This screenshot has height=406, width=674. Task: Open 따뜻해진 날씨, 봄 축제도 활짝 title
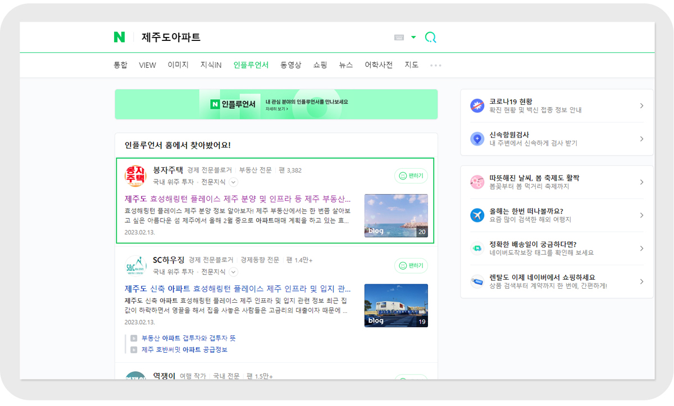(534, 178)
